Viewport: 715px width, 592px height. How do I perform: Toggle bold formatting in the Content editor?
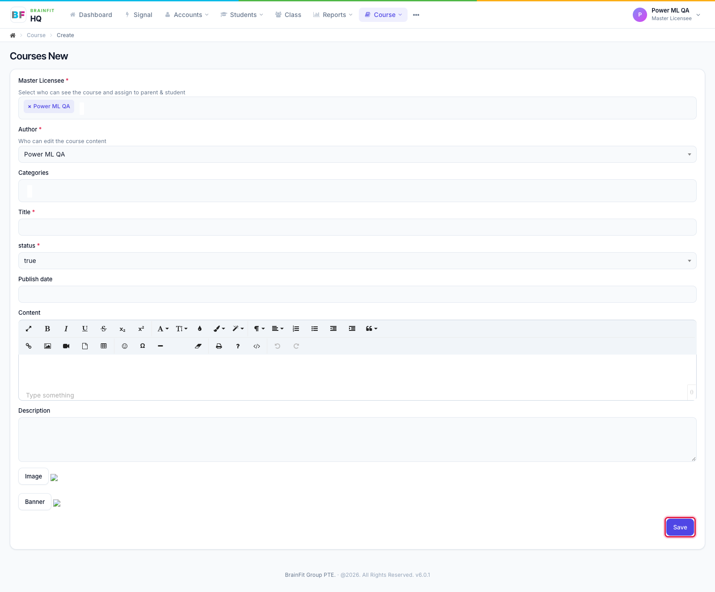47,329
